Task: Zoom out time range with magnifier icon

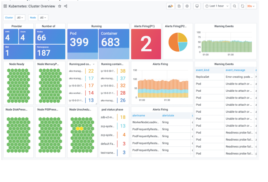Action: [x=235, y=6]
